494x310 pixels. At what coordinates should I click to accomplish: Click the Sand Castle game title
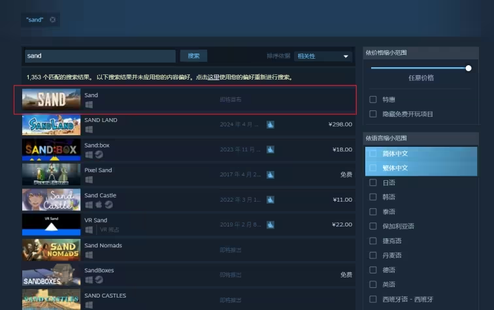(100, 195)
